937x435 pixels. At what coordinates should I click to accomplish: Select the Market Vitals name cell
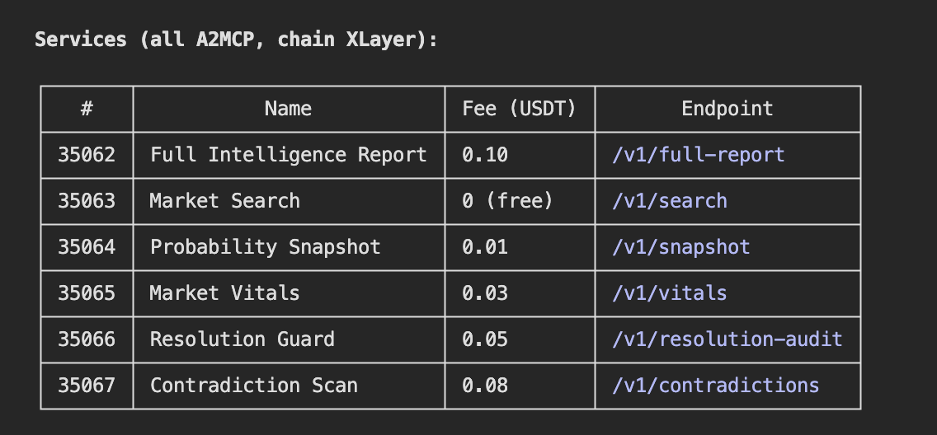point(289,293)
